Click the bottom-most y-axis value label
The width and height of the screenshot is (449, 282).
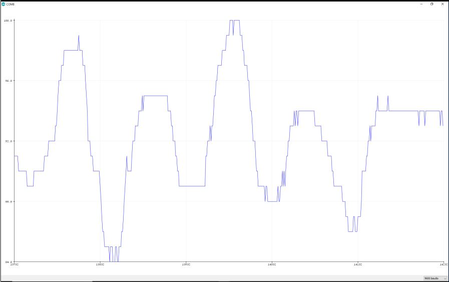click(x=8, y=261)
